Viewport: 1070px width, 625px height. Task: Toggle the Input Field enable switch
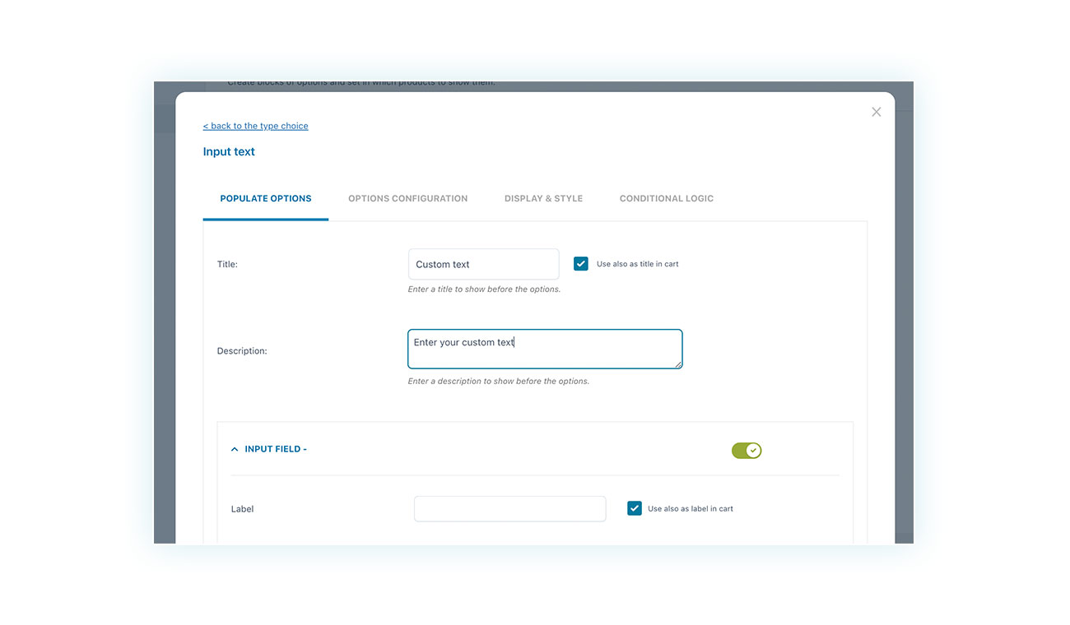point(747,451)
